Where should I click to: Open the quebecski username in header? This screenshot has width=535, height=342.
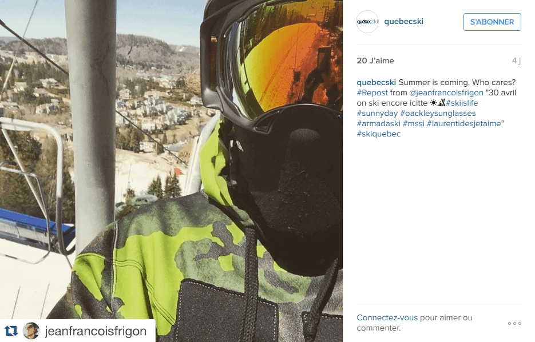403,22
